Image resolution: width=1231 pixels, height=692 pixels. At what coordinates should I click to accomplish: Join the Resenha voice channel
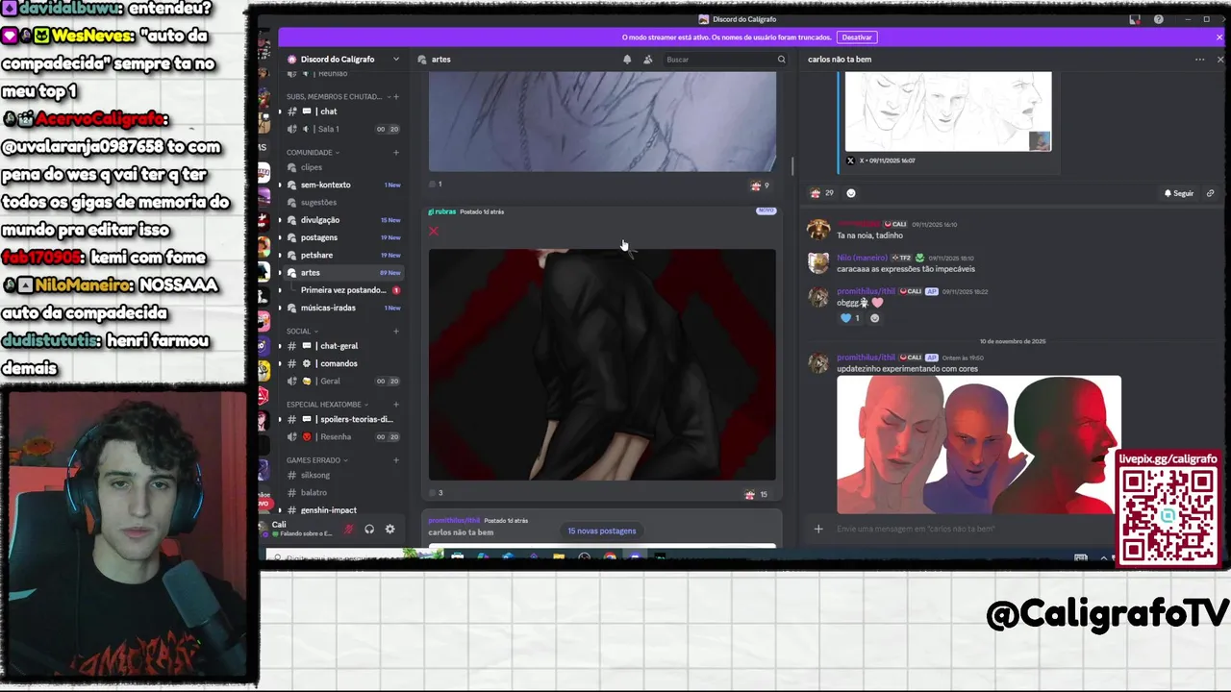341,437
